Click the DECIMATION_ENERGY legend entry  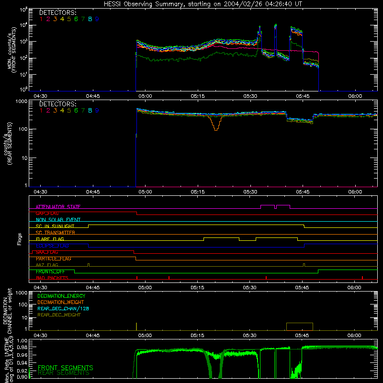point(61,296)
